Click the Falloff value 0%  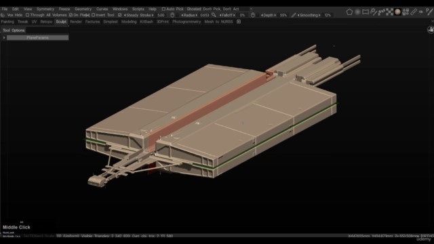pos(242,15)
